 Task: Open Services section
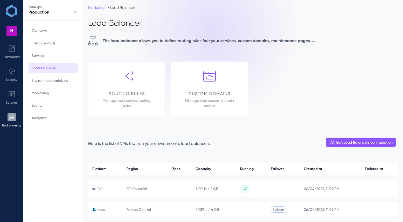click(53, 56)
